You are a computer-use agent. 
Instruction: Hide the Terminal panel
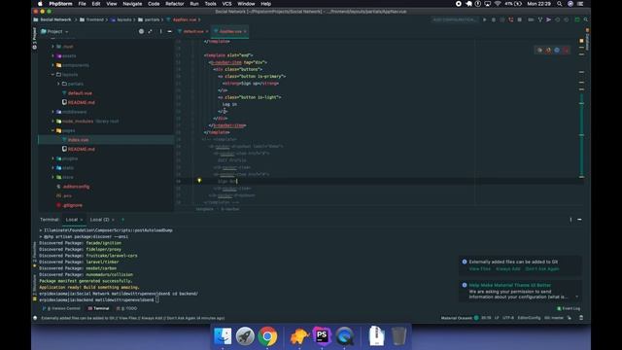(x=579, y=220)
